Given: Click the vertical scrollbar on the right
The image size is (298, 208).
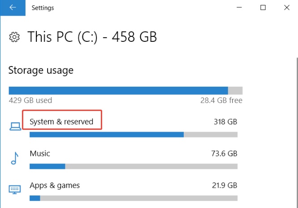Looking at the screenshot, I should click(x=297, y=133).
